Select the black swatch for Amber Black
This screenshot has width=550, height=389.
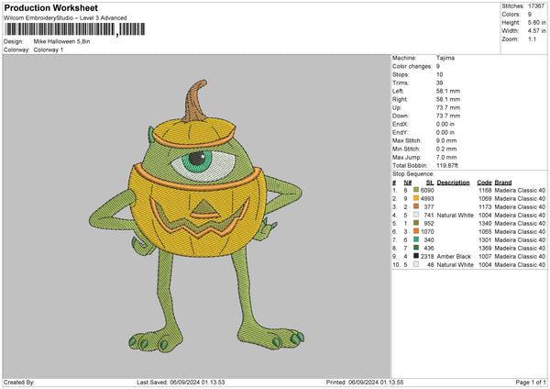pos(416,256)
